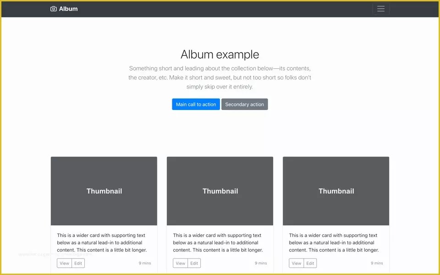Click Edit on the middle card
This screenshot has width=440, height=275.
(194, 263)
